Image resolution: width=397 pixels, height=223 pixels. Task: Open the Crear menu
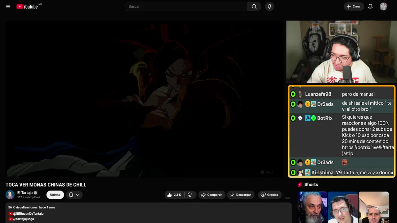(354, 7)
